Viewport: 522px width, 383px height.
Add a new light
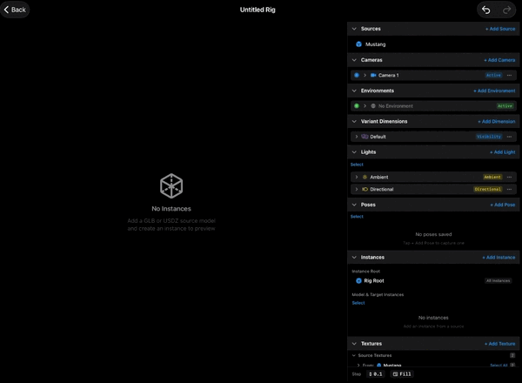coord(502,152)
